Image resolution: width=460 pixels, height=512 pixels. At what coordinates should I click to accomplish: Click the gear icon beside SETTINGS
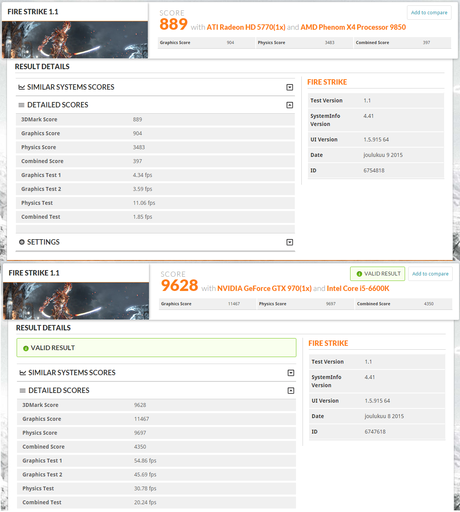pyautogui.click(x=22, y=242)
